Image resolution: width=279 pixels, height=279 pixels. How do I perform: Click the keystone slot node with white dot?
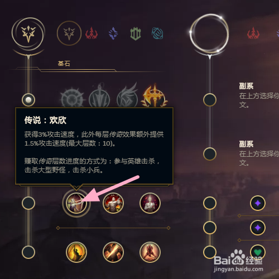click(28, 100)
